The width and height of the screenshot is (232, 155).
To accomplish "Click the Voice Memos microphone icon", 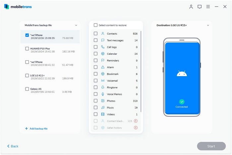I will coord(103,94).
